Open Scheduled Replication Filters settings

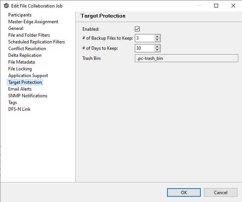click(x=36, y=42)
